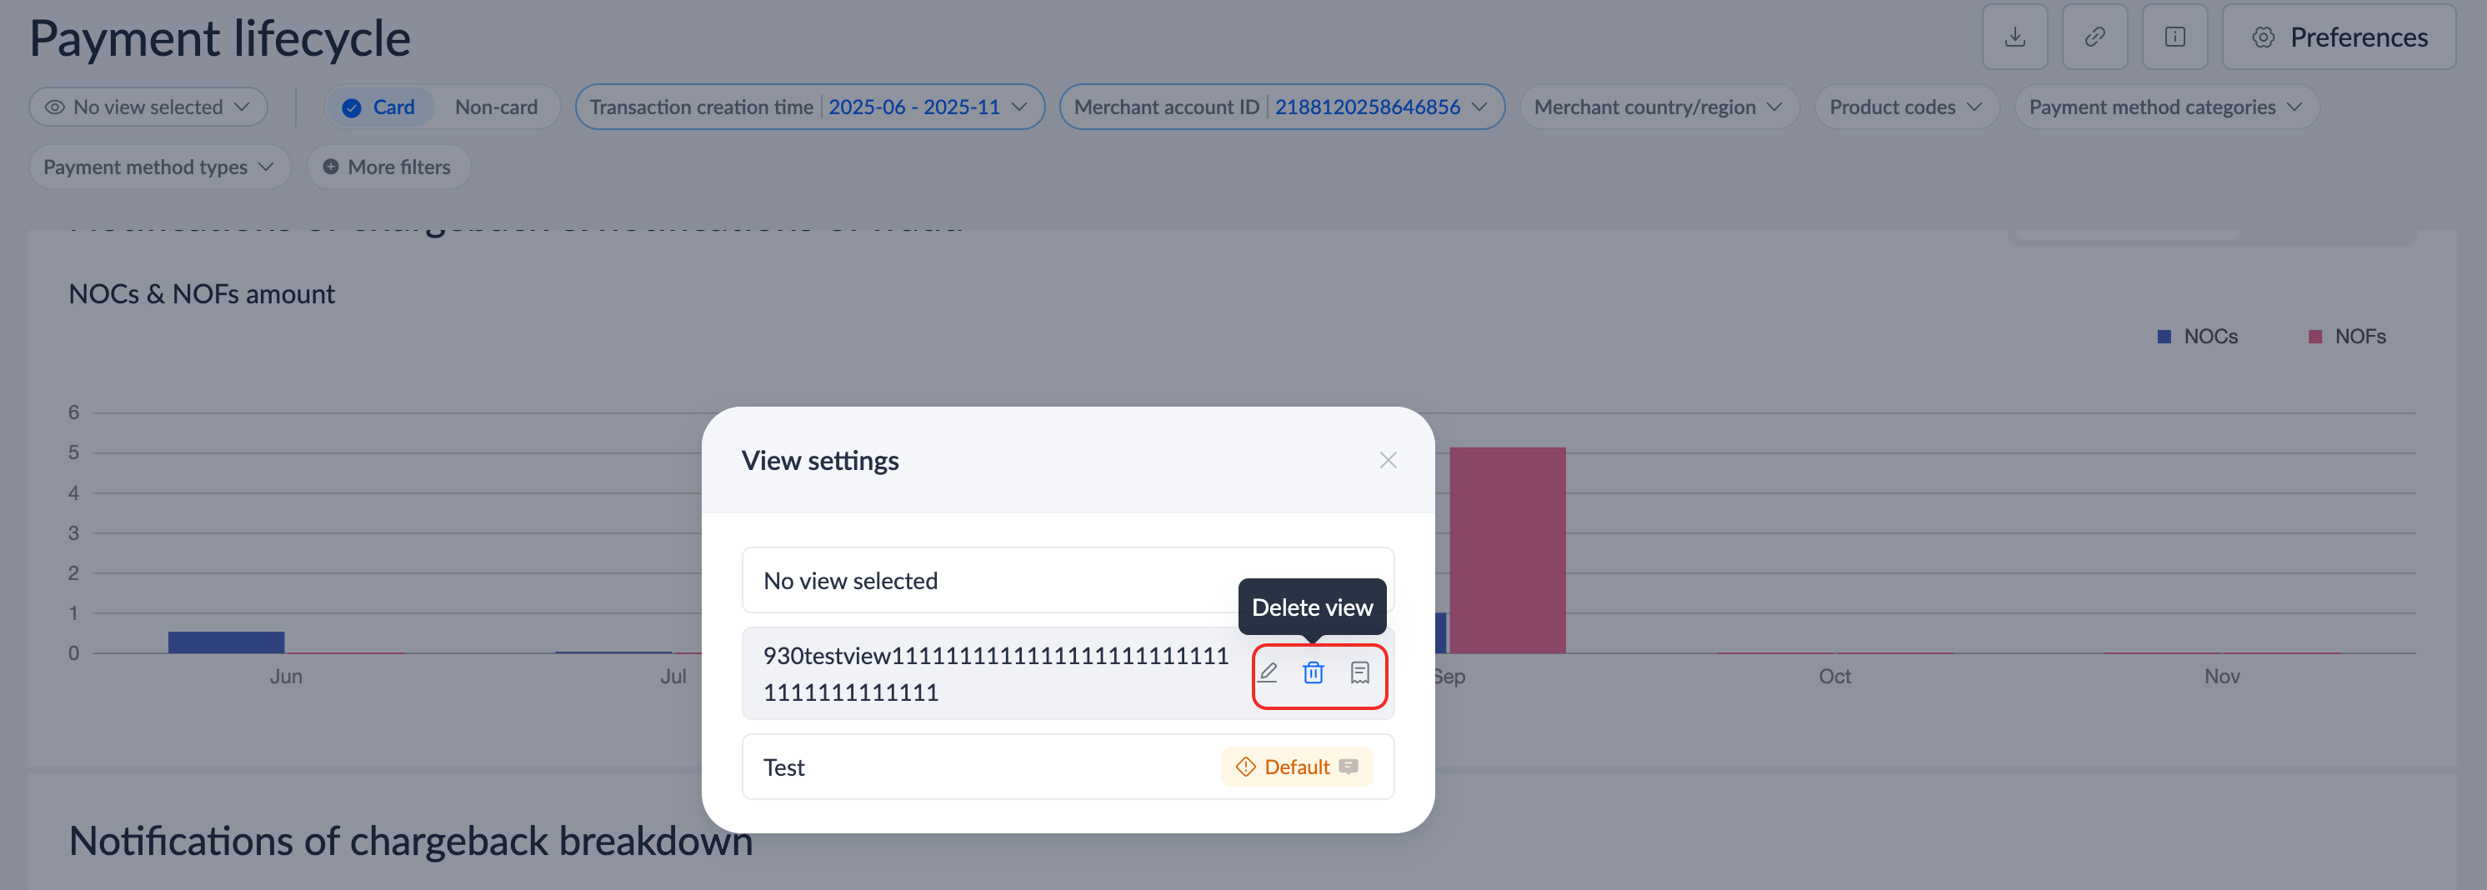Click the download icon in the page header
Viewport: 2487px width, 890px height.
click(x=2014, y=37)
